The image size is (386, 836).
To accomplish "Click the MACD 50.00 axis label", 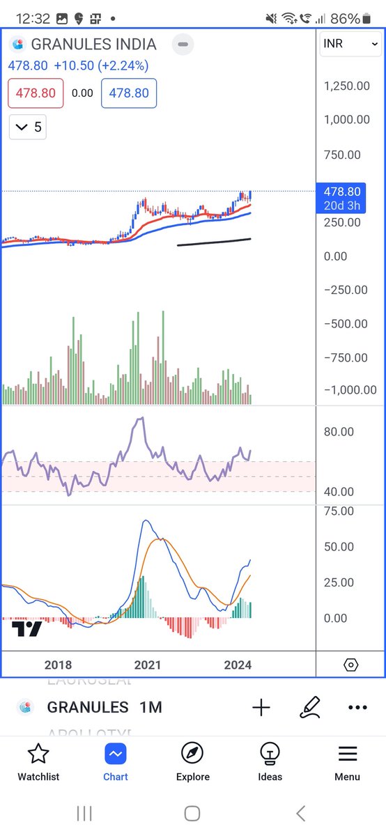I will click(339, 546).
